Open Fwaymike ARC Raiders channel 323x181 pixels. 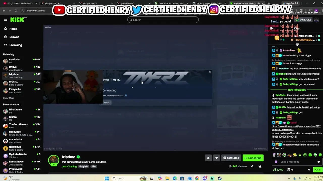pos(22,91)
